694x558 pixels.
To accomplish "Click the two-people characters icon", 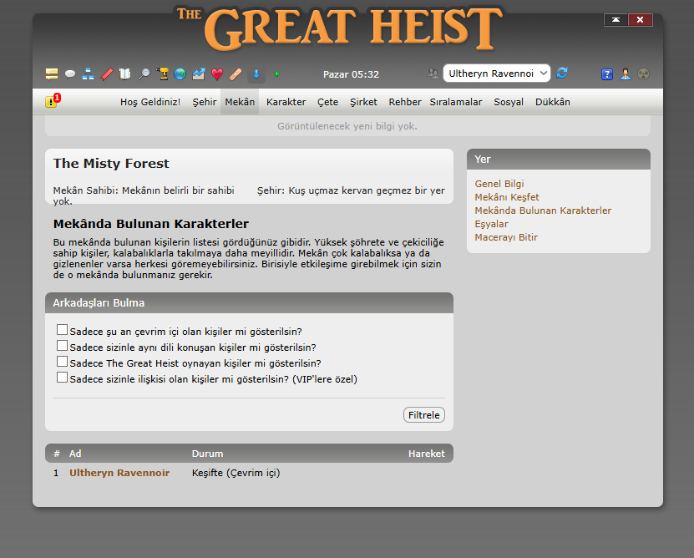I will pos(433,73).
